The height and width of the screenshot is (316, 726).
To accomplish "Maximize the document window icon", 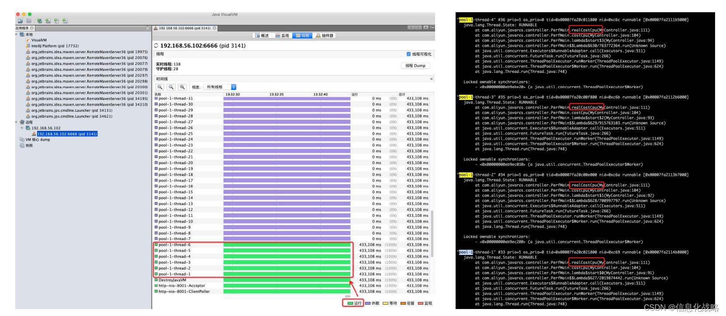I will pyautogui.click(x=432, y=27).
